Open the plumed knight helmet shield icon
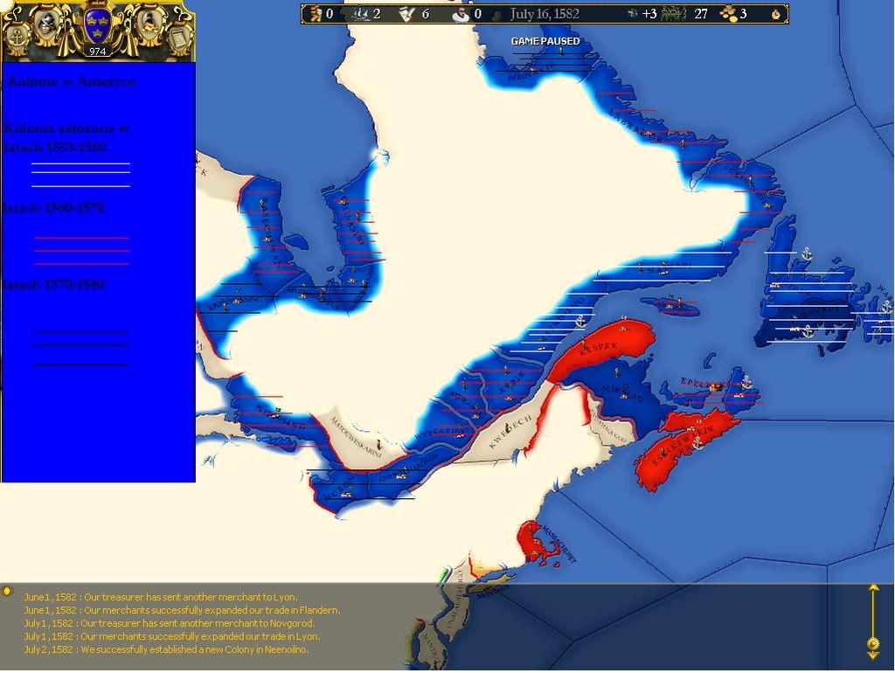 pos(149,24)
